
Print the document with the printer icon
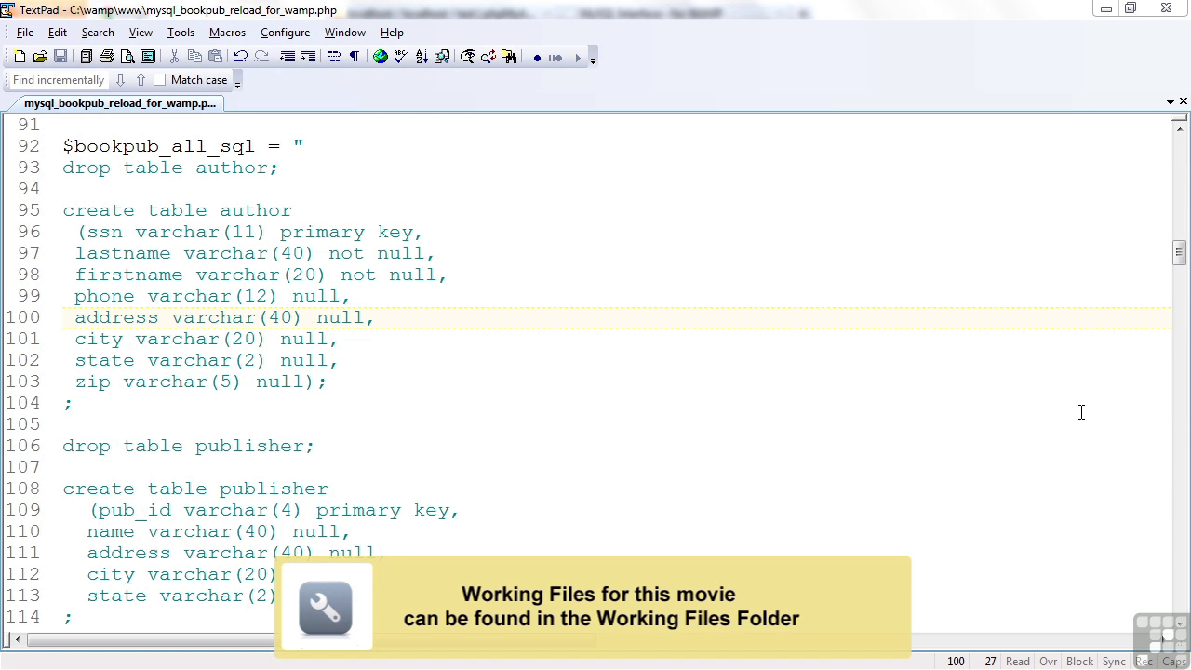pyautogui.click(x=107, y=57)
